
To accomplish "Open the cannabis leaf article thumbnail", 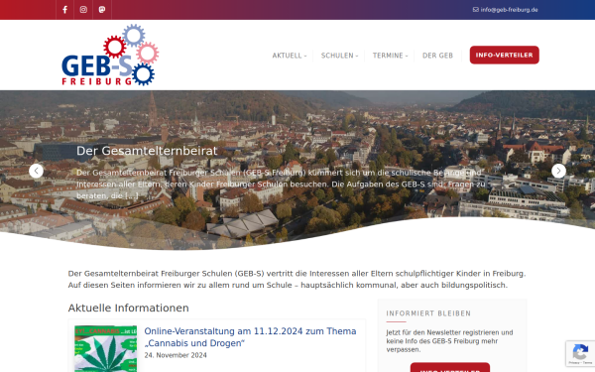I will tap(105, 348).
